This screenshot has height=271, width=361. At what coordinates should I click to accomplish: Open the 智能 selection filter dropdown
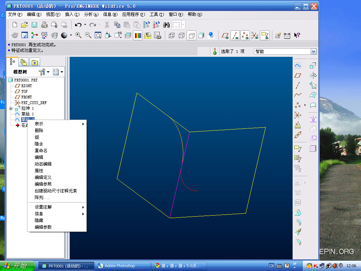point(313,52)
